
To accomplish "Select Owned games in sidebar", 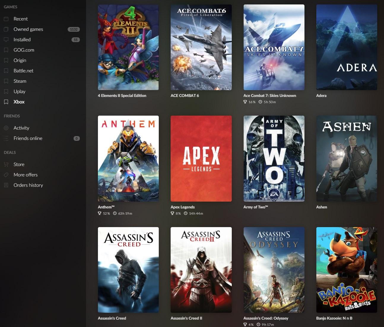I will [x=28, y=29].
